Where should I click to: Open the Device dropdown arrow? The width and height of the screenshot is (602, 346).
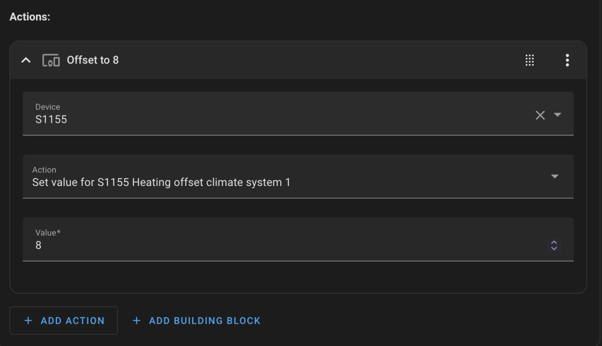pos(558,115)
